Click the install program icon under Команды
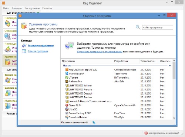Screen dimensions: 185x137 pyautogui.click(x=24, y=45)
